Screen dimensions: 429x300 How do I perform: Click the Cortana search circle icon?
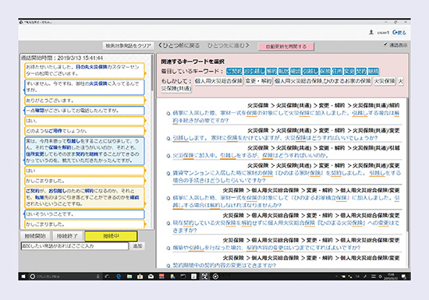point(32,277)
